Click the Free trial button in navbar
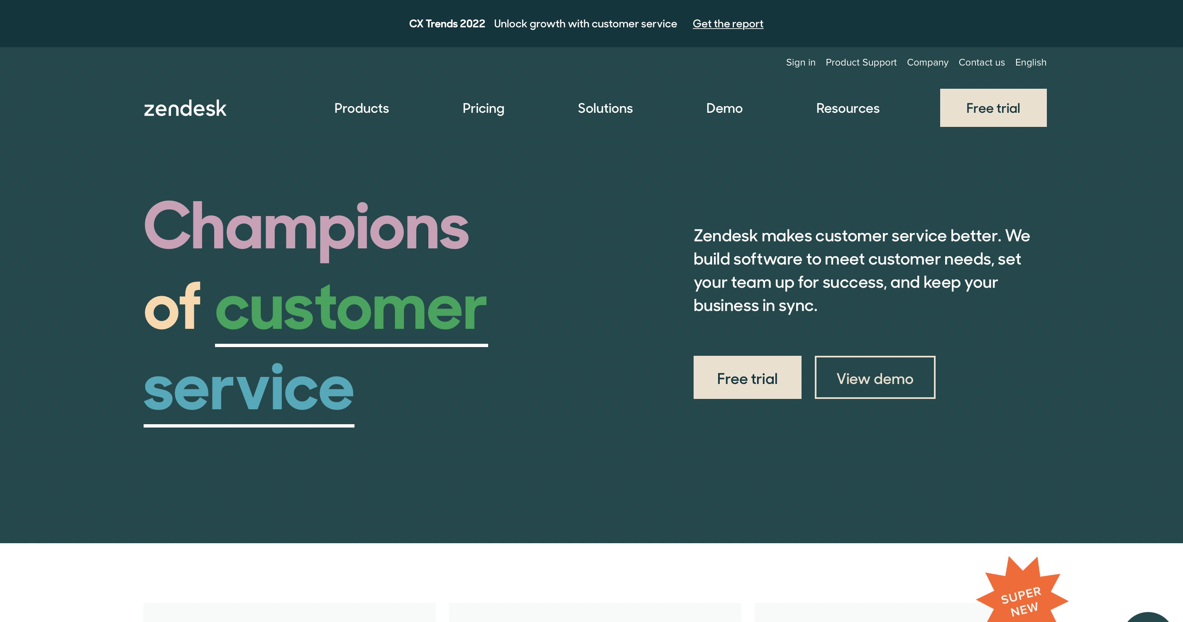 point(993,107)
